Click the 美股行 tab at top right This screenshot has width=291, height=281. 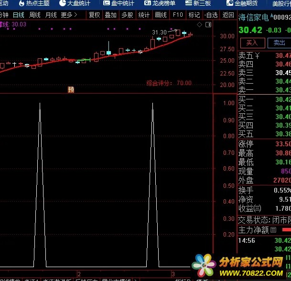click(x=281, y=3)
